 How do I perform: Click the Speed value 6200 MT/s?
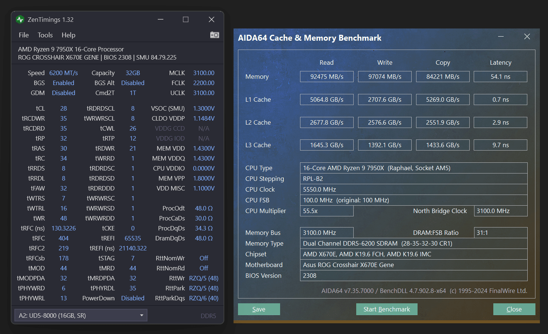pyautogui.click(x=64, y=73)
